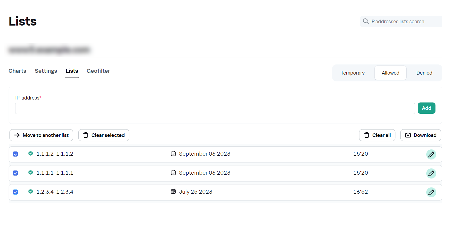Click calendar icon in the 1.1.1.1-1.1.1.1 row

173,173
